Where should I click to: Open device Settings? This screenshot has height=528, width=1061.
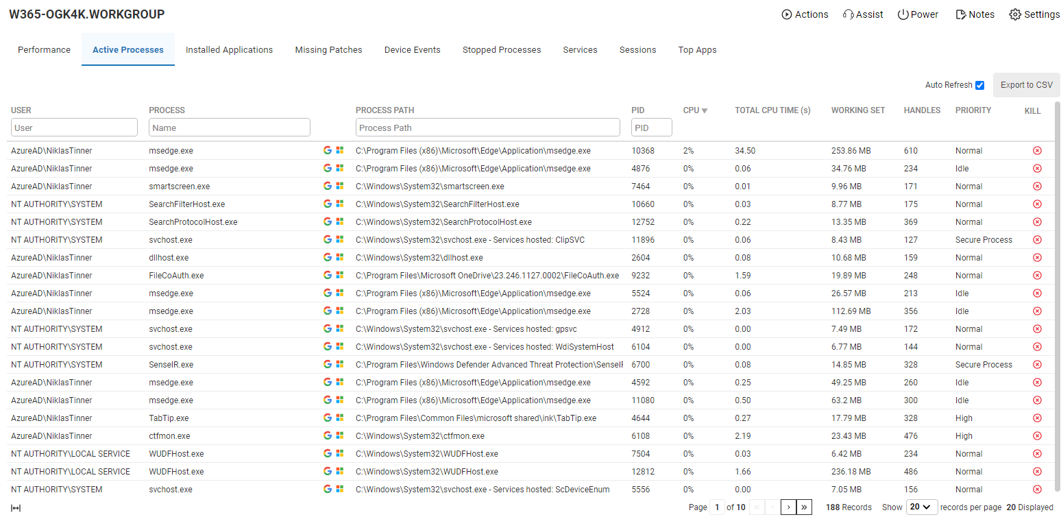click(1034, 14)
